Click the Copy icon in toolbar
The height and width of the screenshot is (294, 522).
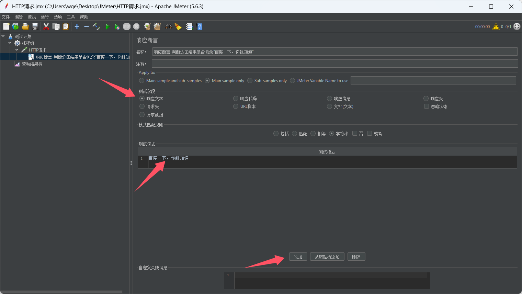tap(56, 26)
